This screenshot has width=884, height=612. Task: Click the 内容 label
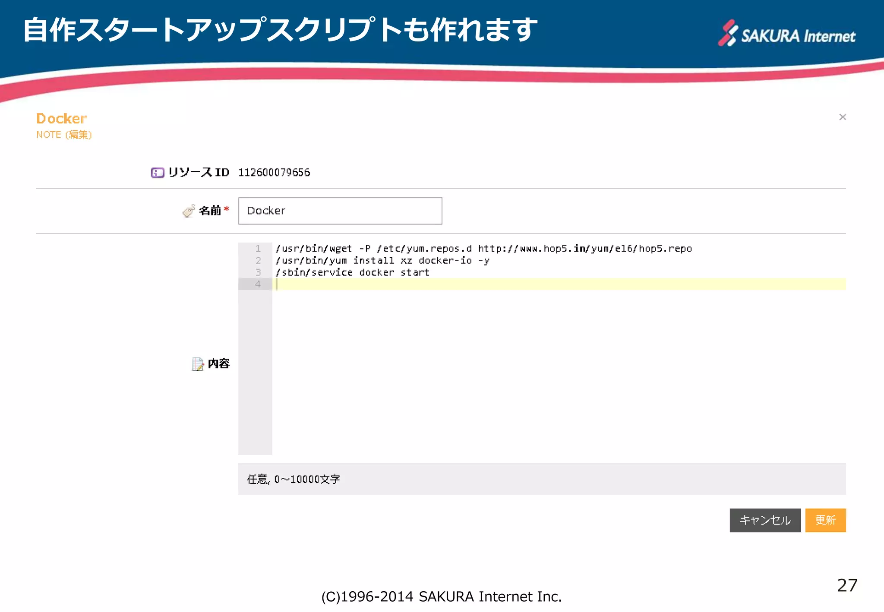pos(219,364)
